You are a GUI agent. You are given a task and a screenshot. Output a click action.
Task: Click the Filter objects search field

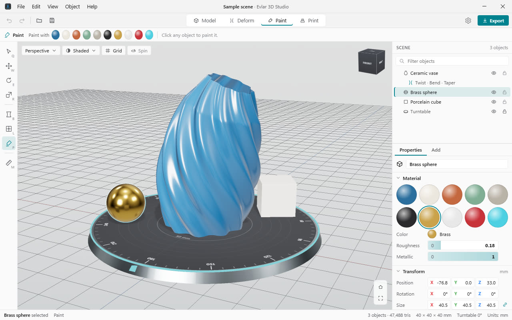pyautogui.click(x=452, y=61)
